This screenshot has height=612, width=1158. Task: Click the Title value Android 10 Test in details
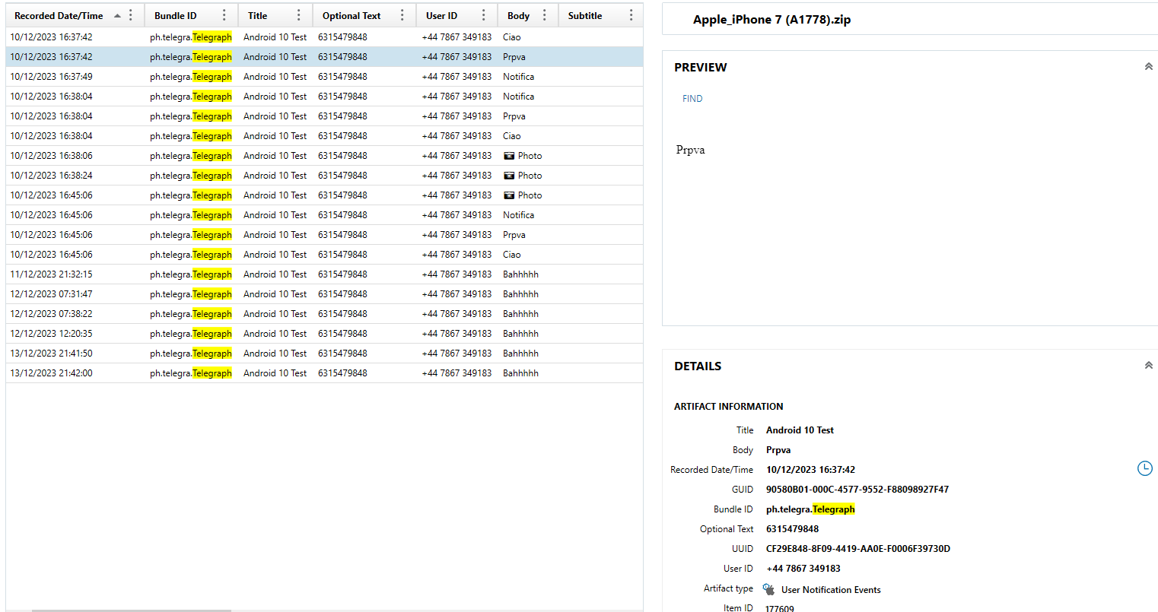click(x=800, y=430)
